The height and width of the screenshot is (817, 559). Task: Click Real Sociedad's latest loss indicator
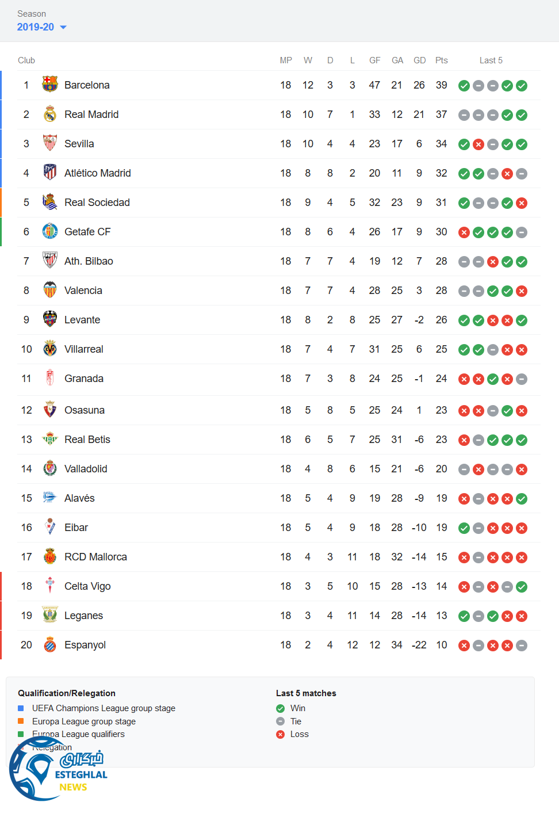click(522, 203)
